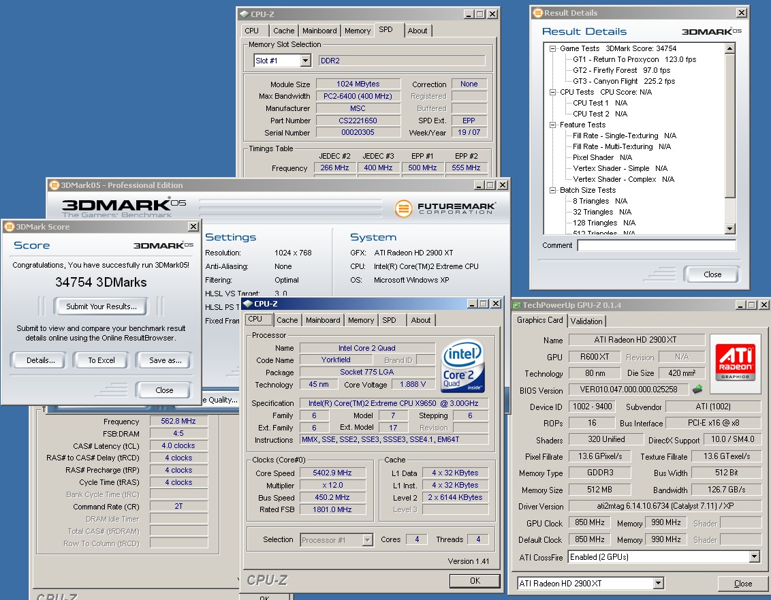Click the CPU-Z title icon in the front CPU window
This screenshot has width=771, height=600.
point(248,304)
